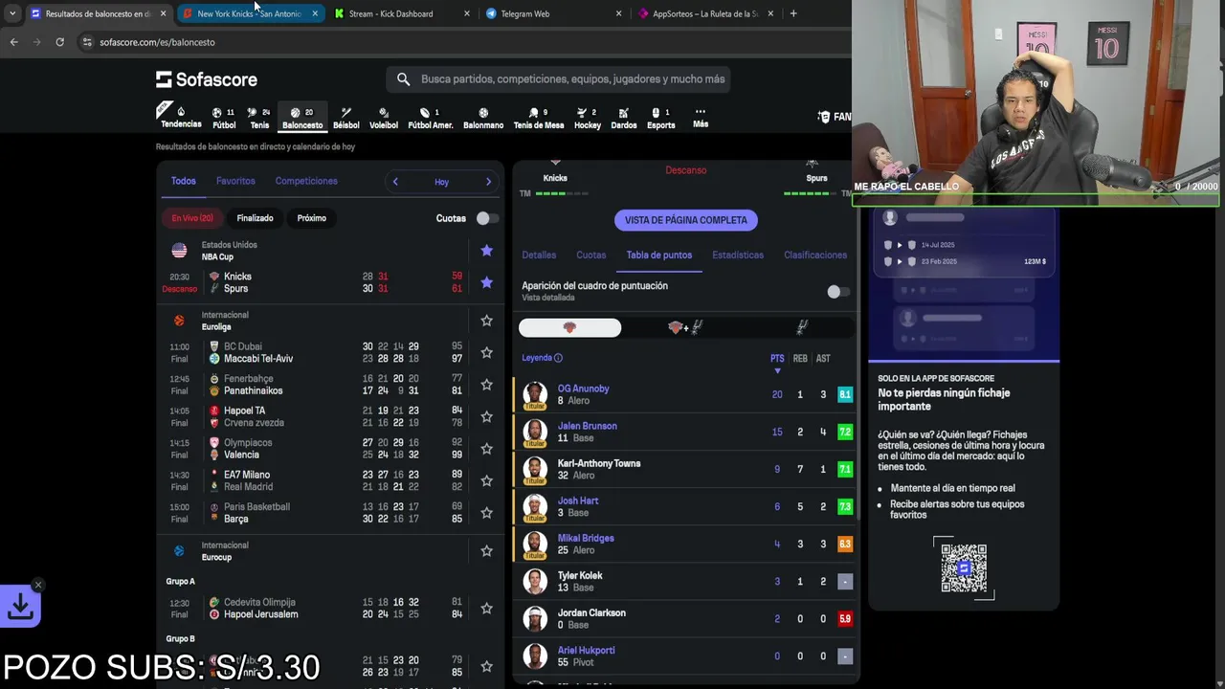Filter matches by En Vivo
This screenshot has width=1225, height=689.
[192, 218]
